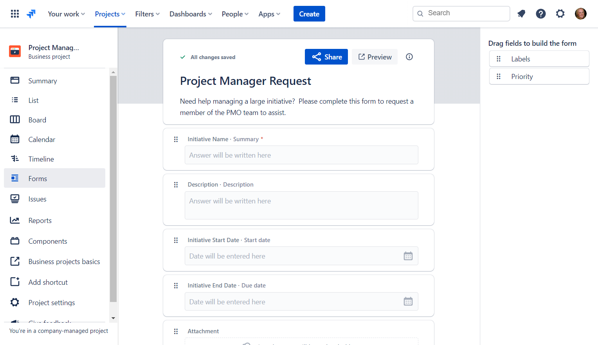Click the Preview button
The height and width of the screenshot is (345, 598).
tap(375, 57)
